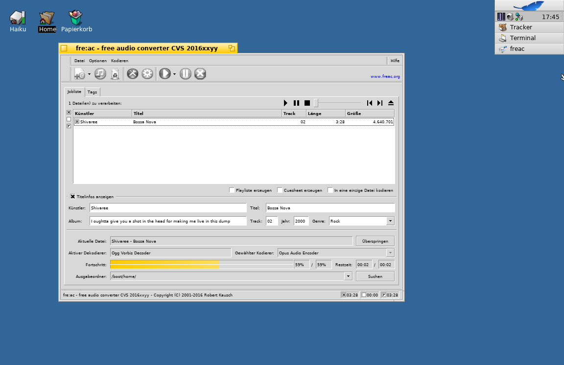Start encoding with the toolbar play icon
Viewport: 564px width, 365px height.
(164, 74)
